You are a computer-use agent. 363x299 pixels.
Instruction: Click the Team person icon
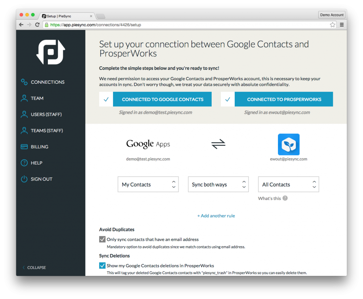pyautogui.click(x=24, y=98)
